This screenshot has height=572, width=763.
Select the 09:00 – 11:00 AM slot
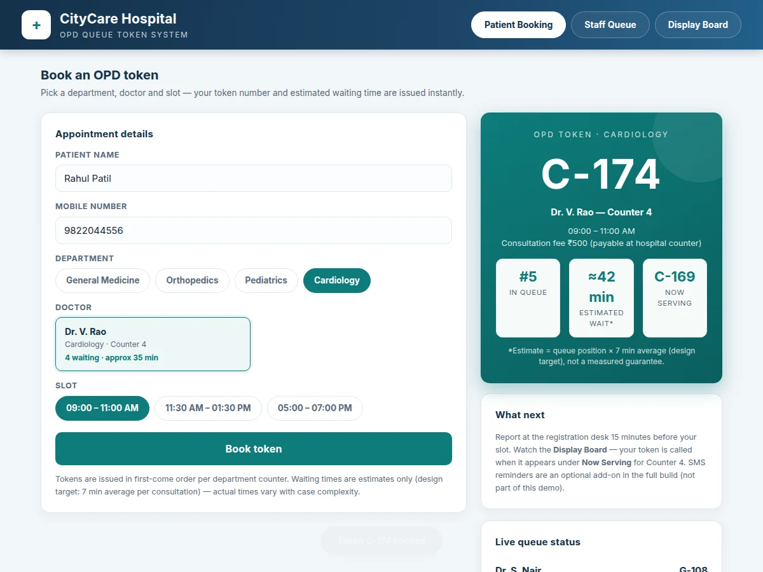point(102,408)
